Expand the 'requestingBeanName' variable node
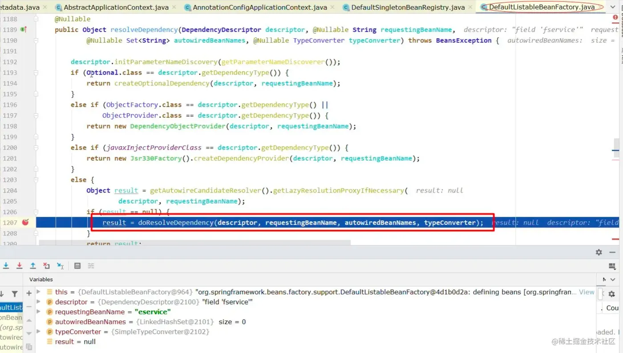The height and width of the screenshot is (353, 623). point(38,312)
